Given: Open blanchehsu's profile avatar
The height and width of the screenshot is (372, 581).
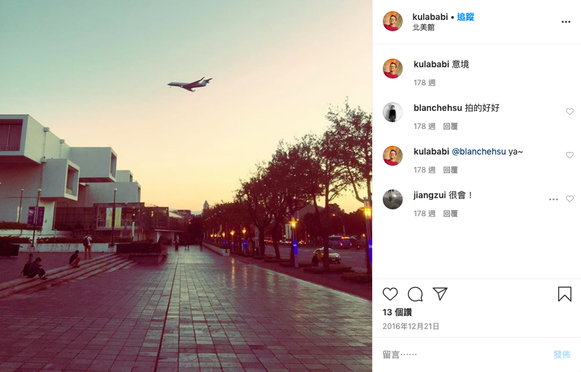Looking at the screenshot, I should coord(393,112).
